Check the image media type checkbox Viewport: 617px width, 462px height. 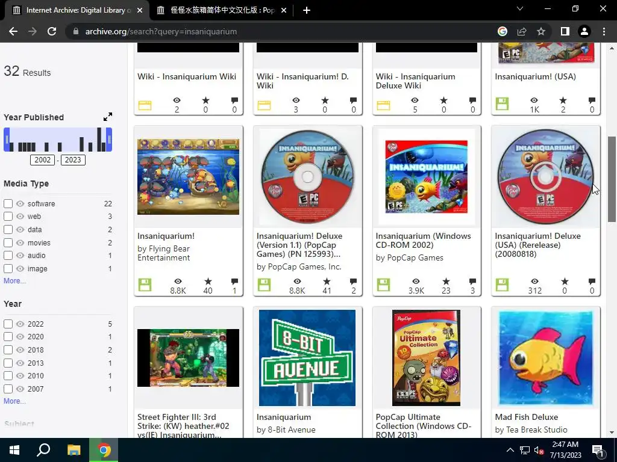point(8,269)
